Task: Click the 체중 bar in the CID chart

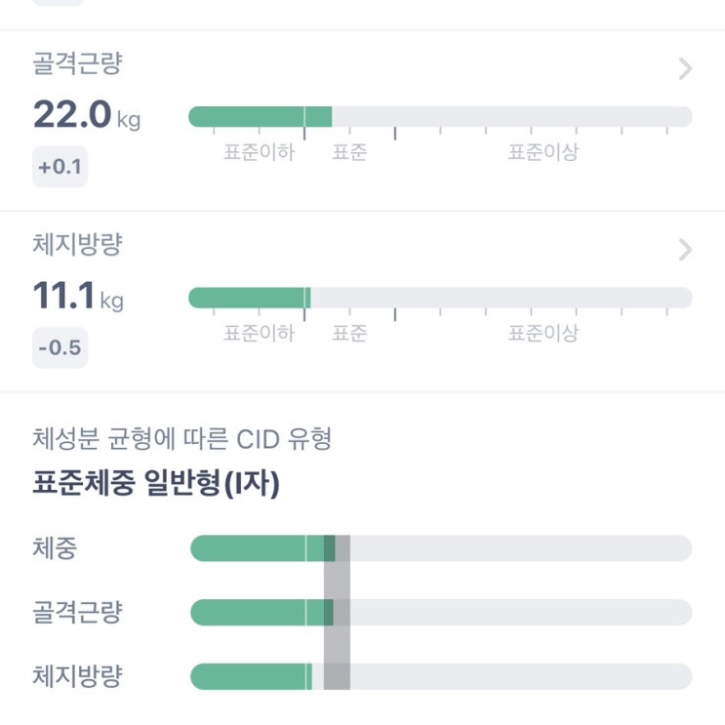Action: 439,548
